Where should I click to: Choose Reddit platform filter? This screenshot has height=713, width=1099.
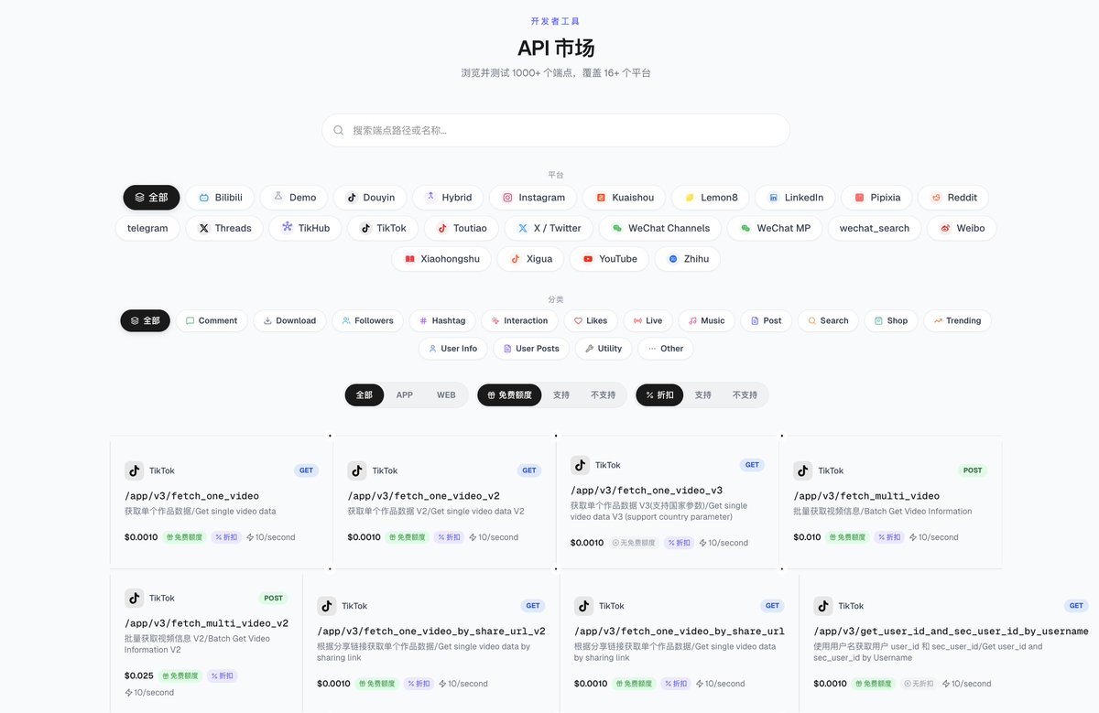pyautogui.click(x=953, y=197)
